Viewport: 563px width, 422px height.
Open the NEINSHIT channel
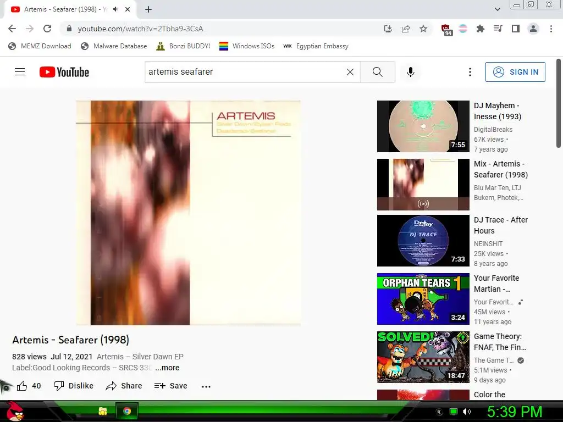(488, 243)
